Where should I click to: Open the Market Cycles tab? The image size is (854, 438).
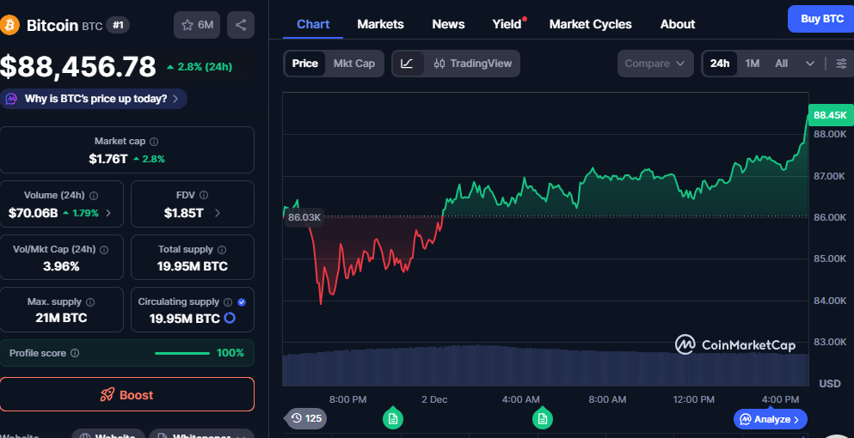(590, 24)
